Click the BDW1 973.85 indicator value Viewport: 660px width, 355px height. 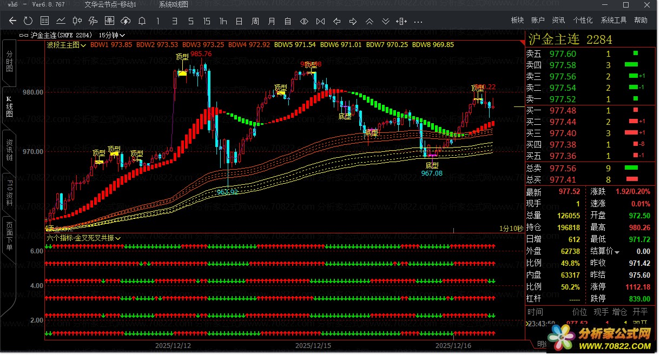click(111, 44)
